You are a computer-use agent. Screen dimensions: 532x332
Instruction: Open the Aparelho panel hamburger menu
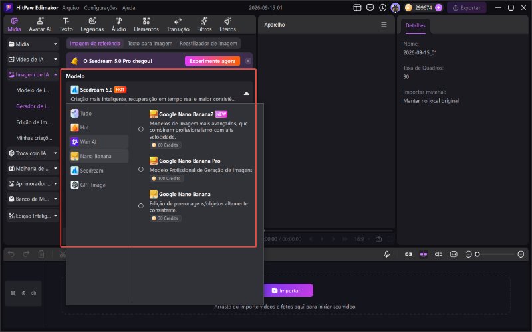pyautogui.click(x=384, y=25)
